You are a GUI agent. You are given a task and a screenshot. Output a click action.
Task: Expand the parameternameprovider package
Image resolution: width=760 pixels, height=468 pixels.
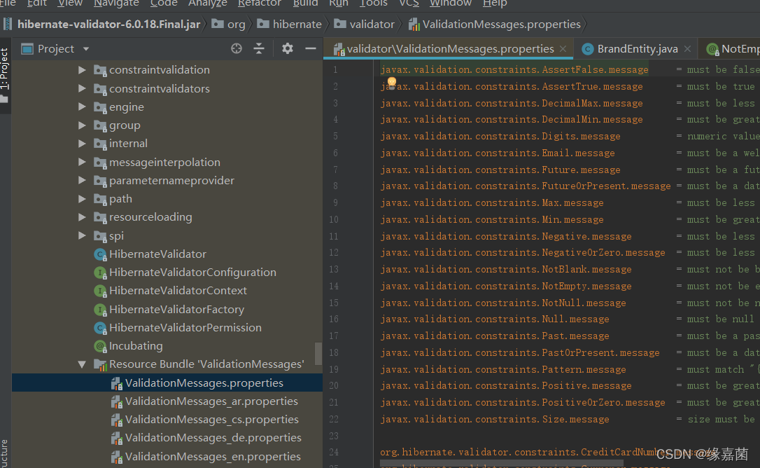(82, 180)
